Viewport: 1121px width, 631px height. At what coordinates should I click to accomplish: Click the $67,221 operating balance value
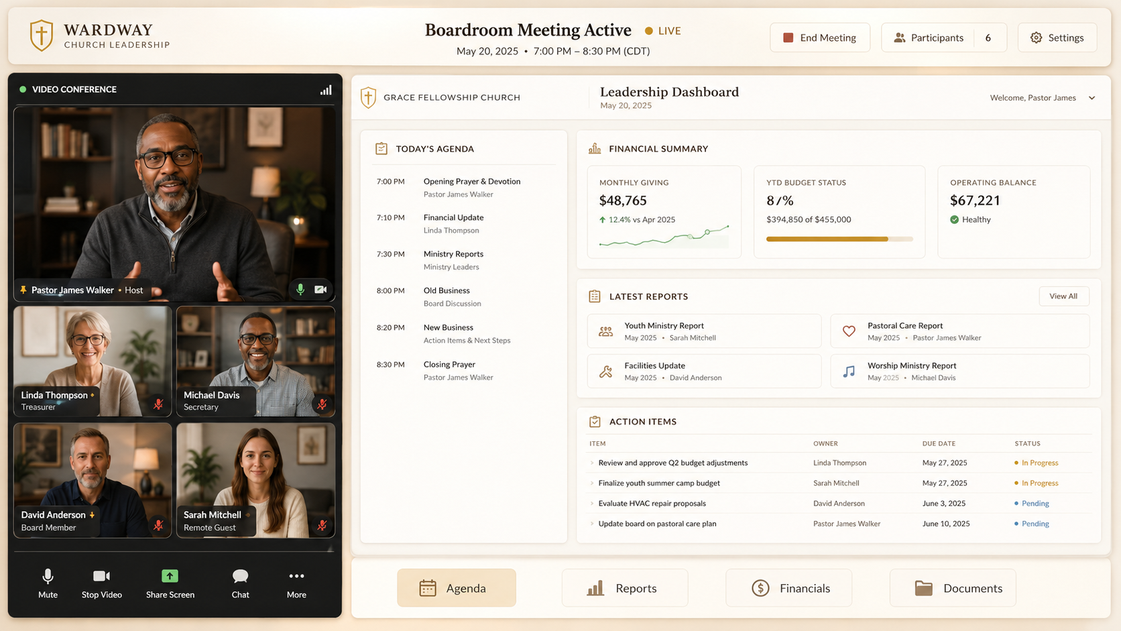[975, 200]
